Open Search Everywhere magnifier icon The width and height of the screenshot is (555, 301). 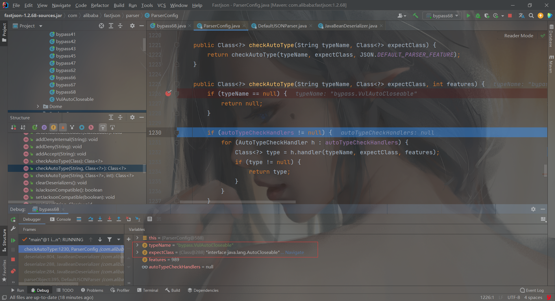pyautogui.click(x=531, y=16)
